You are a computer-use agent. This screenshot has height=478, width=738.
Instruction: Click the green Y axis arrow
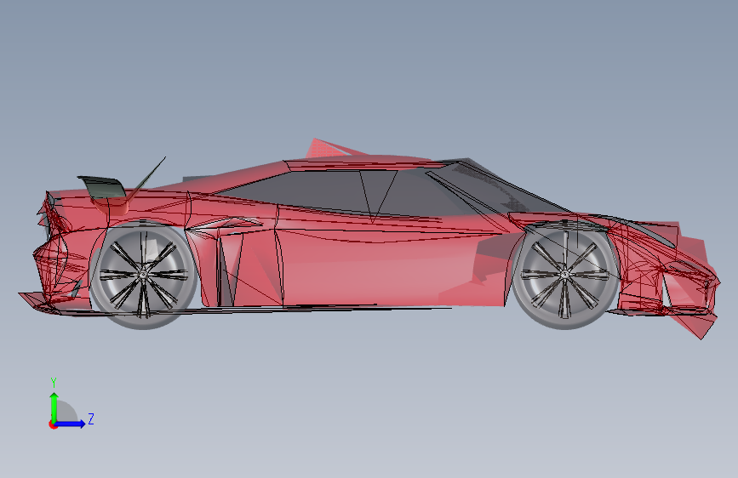coord(54,407)
